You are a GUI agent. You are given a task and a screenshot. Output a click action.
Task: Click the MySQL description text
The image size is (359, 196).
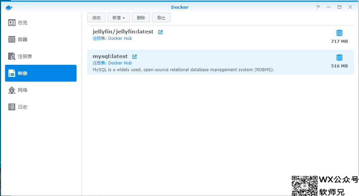[x=183, y=70]
